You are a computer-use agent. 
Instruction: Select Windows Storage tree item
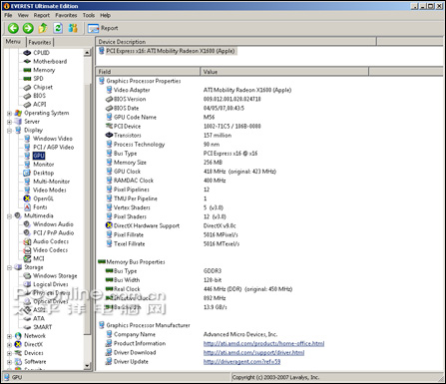tap(55, 275)
